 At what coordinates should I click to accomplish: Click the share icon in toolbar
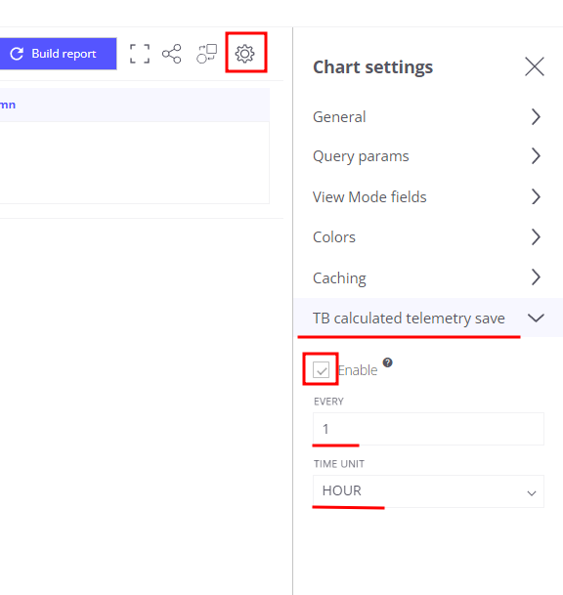172,54
